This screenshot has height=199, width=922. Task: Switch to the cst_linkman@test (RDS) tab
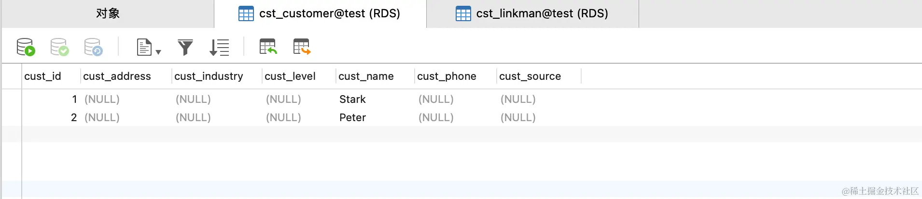point(532,13)
